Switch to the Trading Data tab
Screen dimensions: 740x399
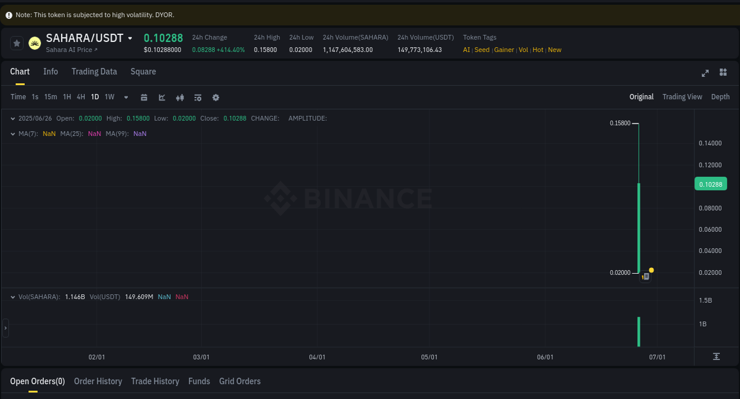click(x=94, y=72)
